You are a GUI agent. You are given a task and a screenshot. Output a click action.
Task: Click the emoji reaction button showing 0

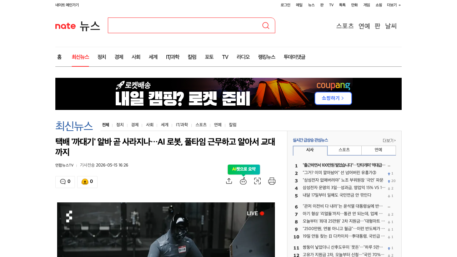tap(87, 182)
